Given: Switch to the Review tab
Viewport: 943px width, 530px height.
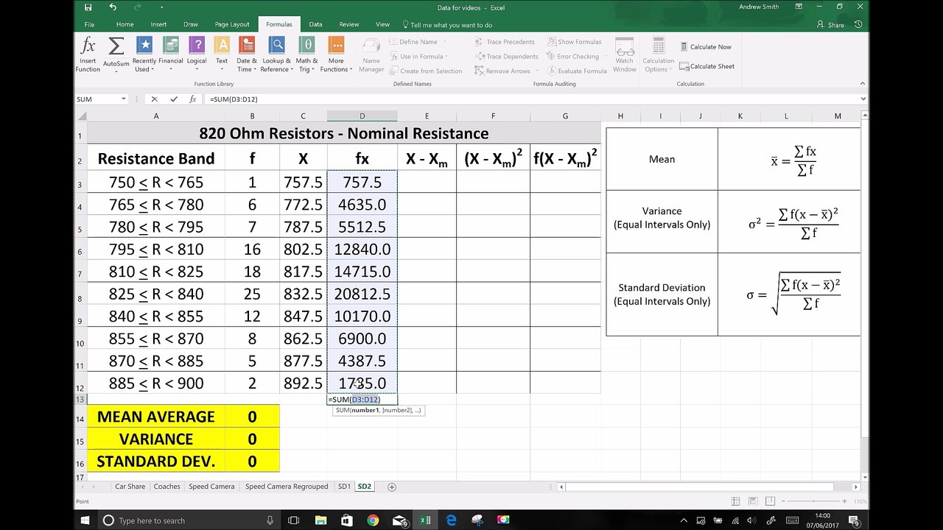Looking at the screenshot, I should click(x=348, y=24).
